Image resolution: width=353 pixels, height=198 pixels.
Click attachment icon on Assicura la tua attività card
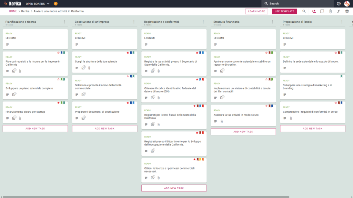222,121
